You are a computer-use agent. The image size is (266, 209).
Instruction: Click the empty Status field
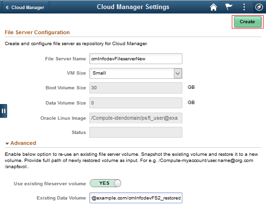click(x=136, y=133)
